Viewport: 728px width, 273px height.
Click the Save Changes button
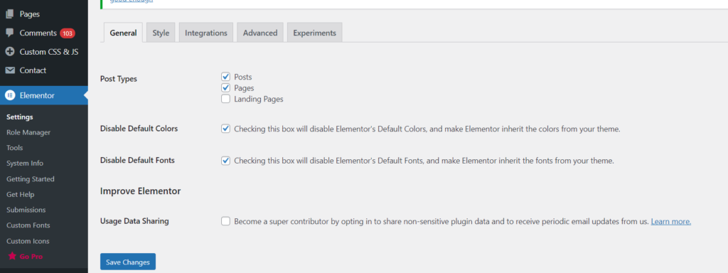(128, 262)
